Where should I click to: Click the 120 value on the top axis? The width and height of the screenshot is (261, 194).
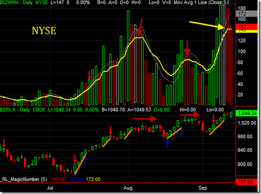tap(242, 40)
